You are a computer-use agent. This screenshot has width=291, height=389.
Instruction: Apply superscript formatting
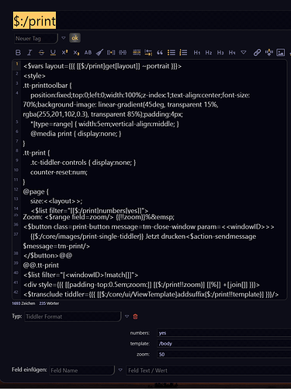click(x=64, y=53)
